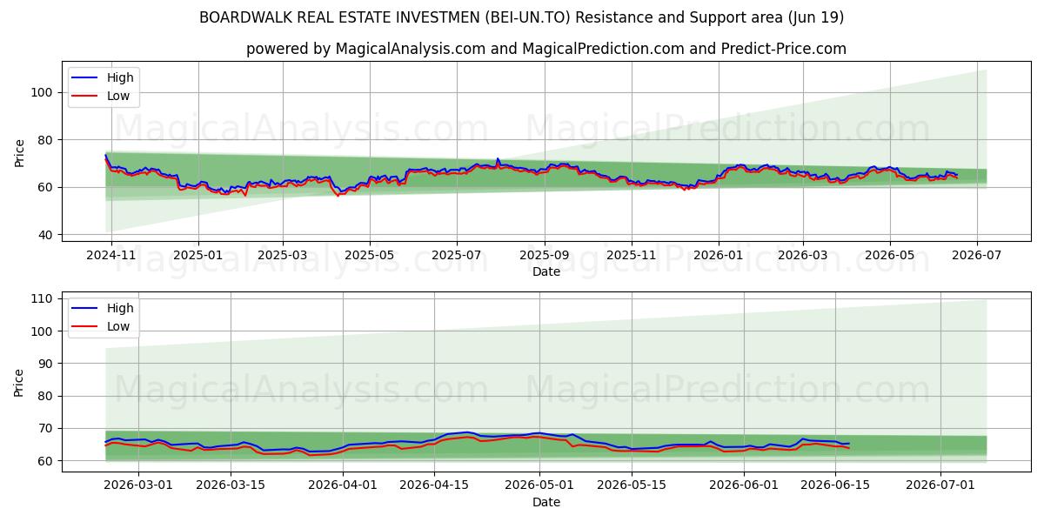This screenshot has width=1044, height=522.
Task: Click the 'Date' axis label under bottom chart
Action: point(546,502)
